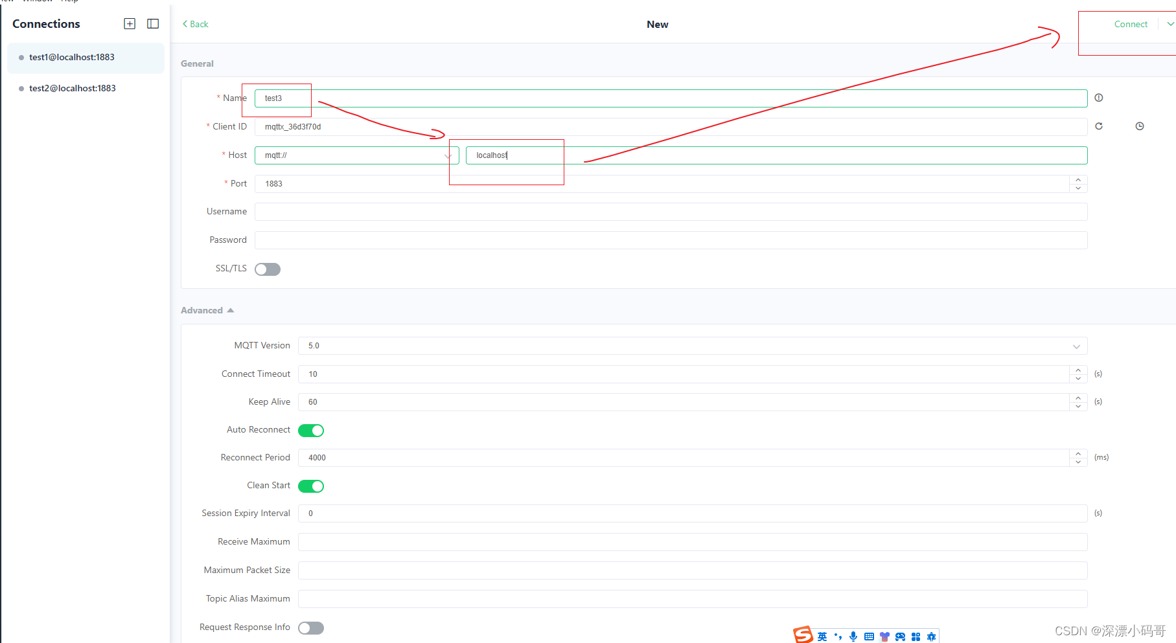Collapse the Advanced section
The height and width of the screenshot is (643, 1176).
tap(230, 310)
